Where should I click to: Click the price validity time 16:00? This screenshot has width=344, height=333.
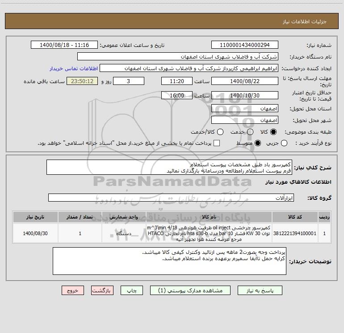(177, 95)
